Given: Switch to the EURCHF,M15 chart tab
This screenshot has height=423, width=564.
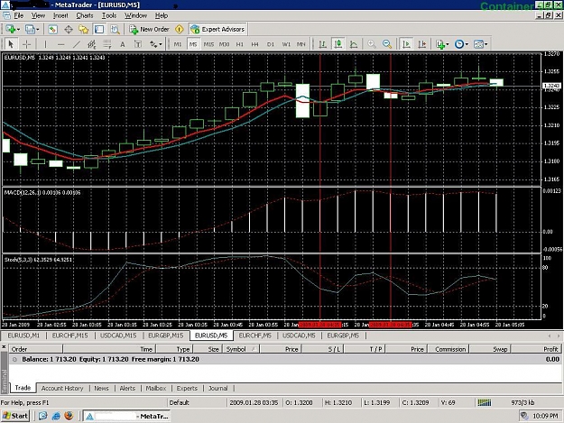Looking at the screenshot, I should tap(69, 336).
